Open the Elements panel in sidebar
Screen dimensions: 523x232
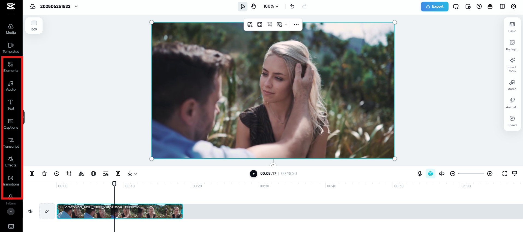(x=11, y=67)
